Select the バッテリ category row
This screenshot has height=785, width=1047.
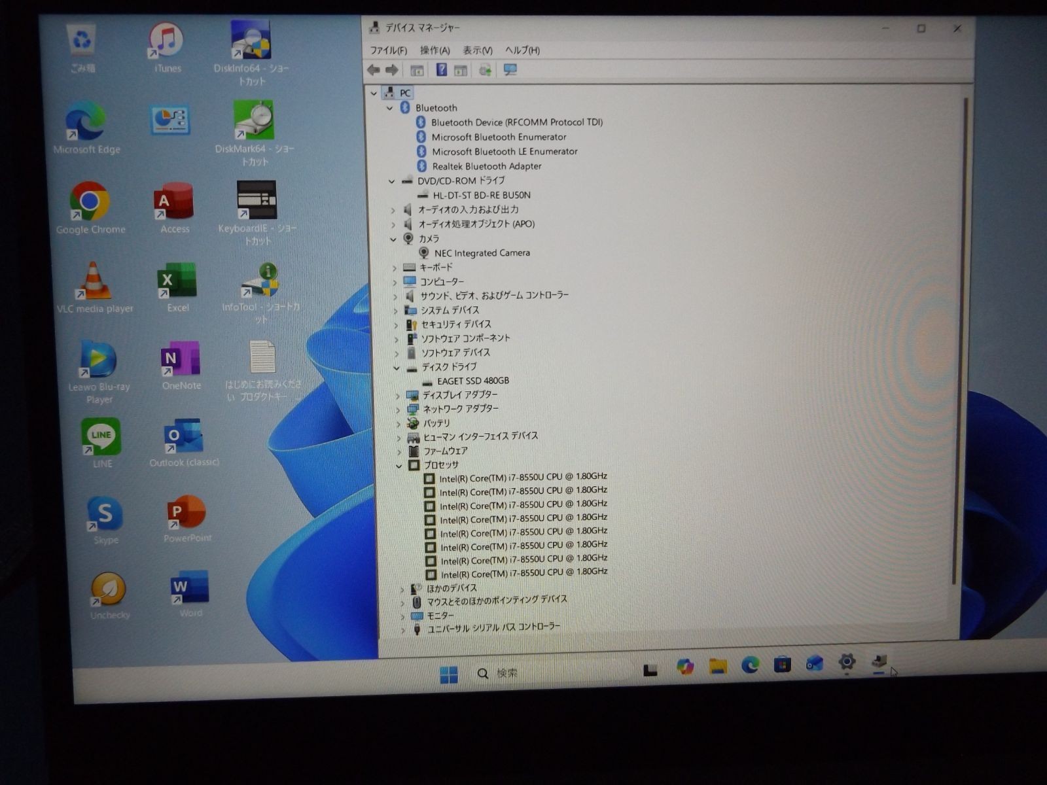(x=436, y=423)
